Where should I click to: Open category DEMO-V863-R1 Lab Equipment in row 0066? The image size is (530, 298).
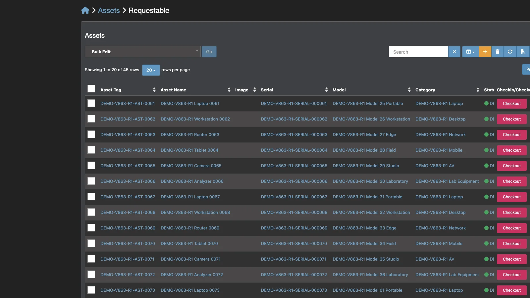(x=447, y=181)
